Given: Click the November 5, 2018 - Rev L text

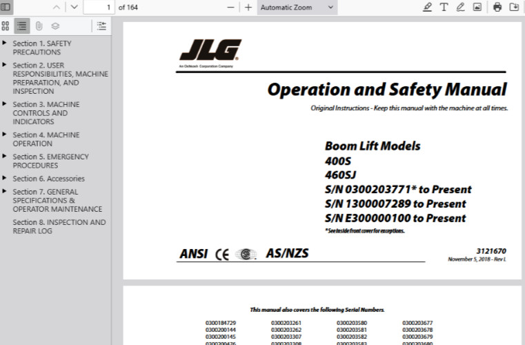Looking at the screenshot, I should coord(477,259).
